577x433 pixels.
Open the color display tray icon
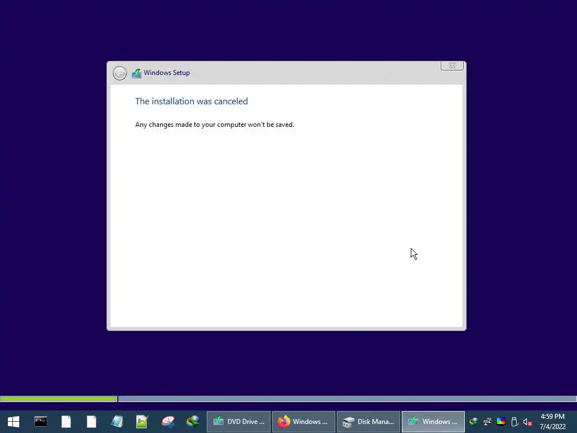pyautogui.click(x=501, y=422)
